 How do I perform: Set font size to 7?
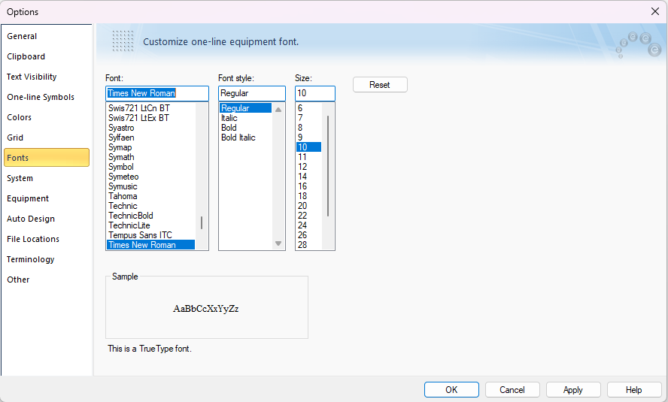pos(309,118)
